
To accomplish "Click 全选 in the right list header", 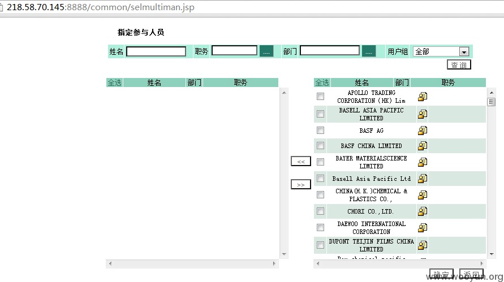I will pyautogui.click(x=322, y=83).
